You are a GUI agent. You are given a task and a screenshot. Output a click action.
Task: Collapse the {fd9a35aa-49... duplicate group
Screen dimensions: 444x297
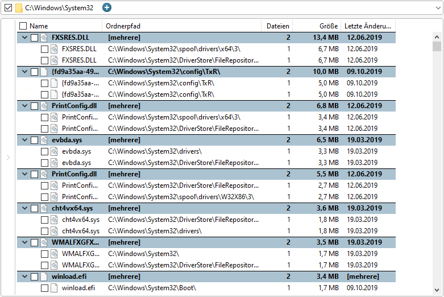point(24,72)
